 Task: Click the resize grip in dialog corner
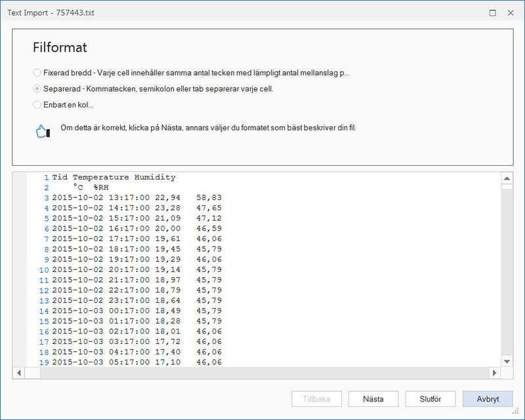click(x=516, y=411)
